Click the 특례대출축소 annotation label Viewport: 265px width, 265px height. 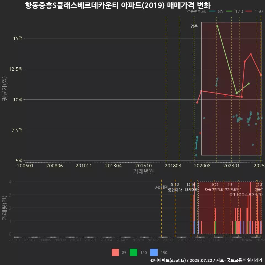tap(239, 194)
